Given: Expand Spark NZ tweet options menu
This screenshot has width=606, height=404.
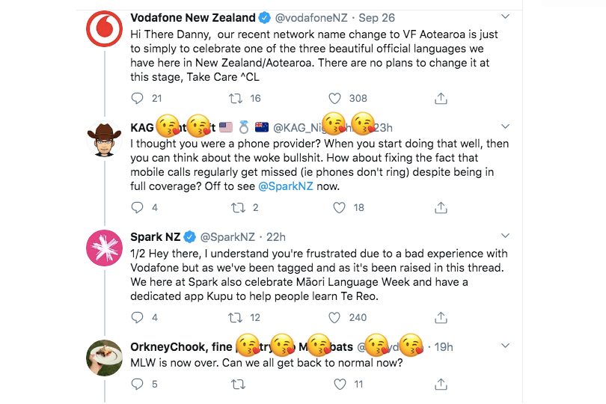Looking at the screenshot, I should tap(506, 236).
